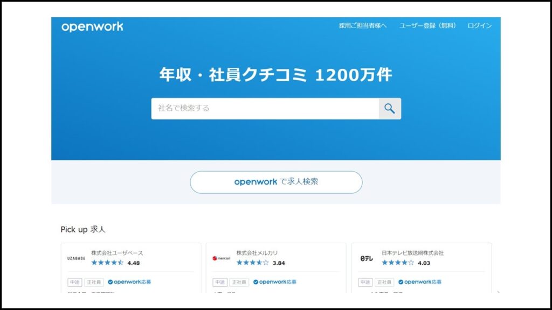Click 中途 tag on 日本テレビ card
The image size is (552, 310).
pyautogui.click(x=365, y=282)
